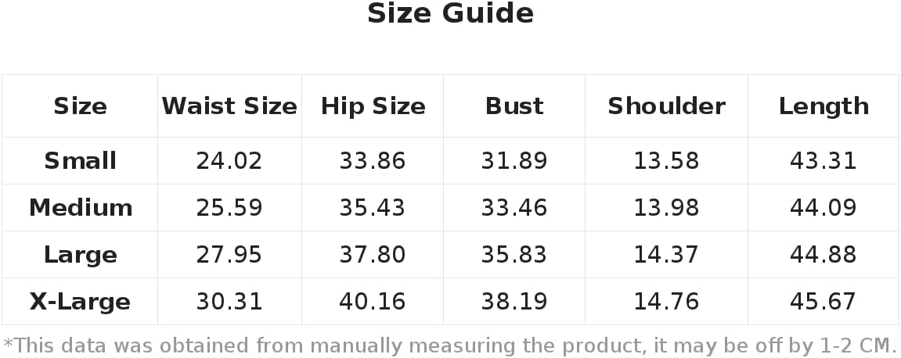Select the Bust column header

click(x=514, y=106)
